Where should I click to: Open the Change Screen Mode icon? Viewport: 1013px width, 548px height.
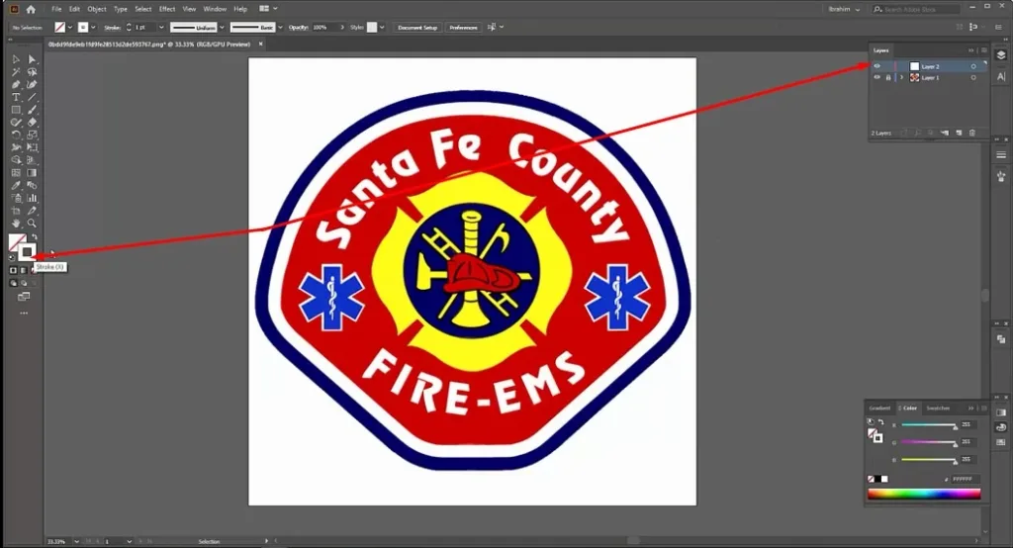point(24,297)
